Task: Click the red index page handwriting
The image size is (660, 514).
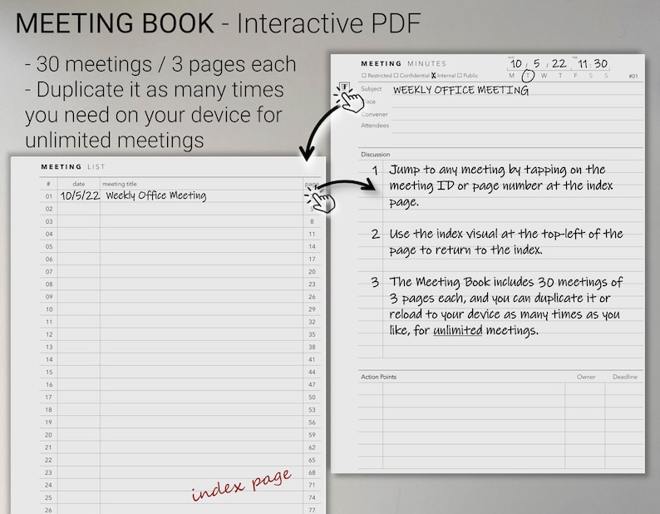Action: pos(242,485)
